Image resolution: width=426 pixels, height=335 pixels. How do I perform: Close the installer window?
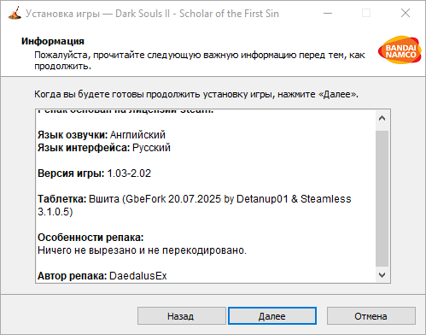[x=406, y=13]
